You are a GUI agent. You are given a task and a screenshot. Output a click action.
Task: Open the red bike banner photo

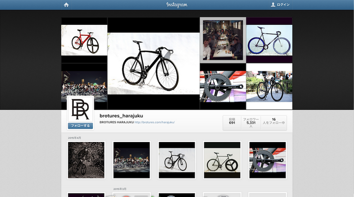click(x=84, y=40)
